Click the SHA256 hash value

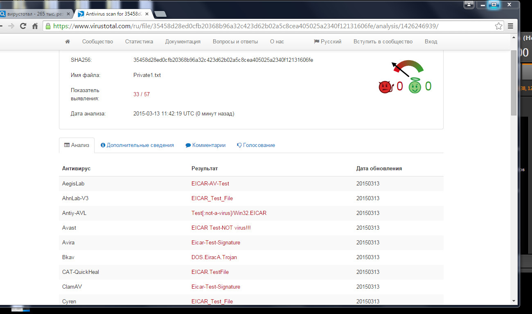pos(223,60)
